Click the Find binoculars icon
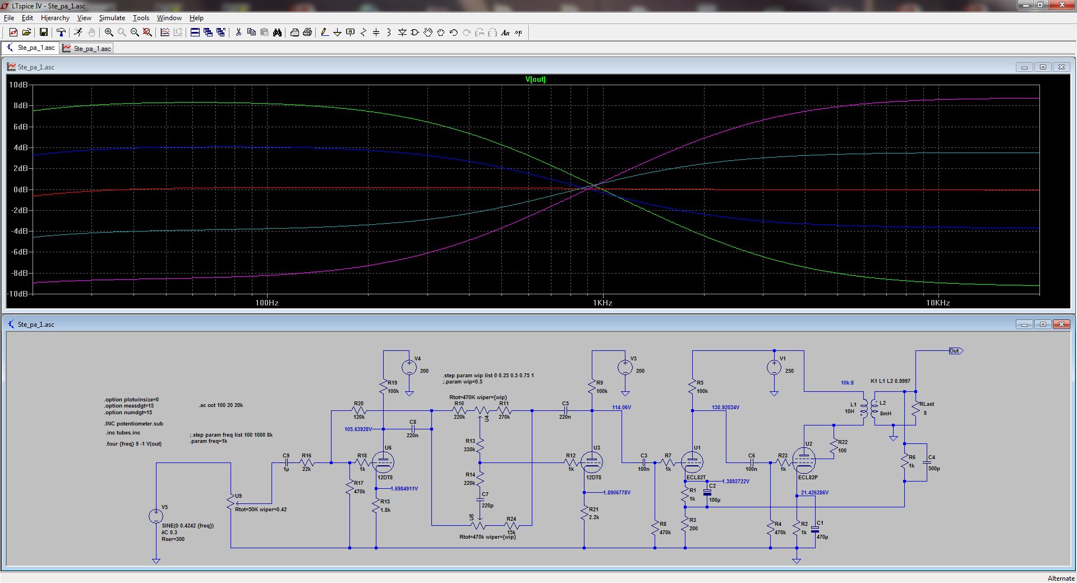Viewport: 1077px width, 583px height. coord(277,33)
